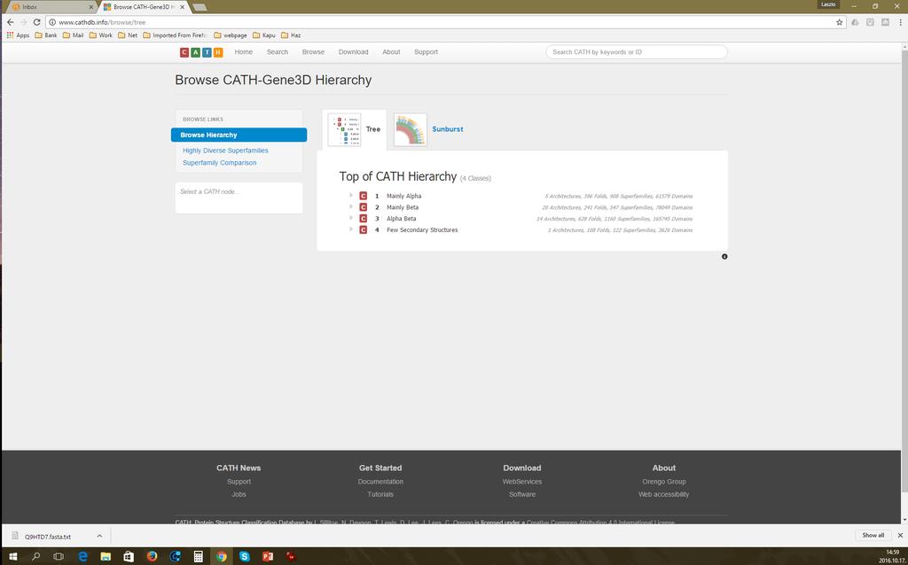The width and height of the screenshot is (908, 565).
Task: Open the Net bookmarks folder
Action: 128,35
